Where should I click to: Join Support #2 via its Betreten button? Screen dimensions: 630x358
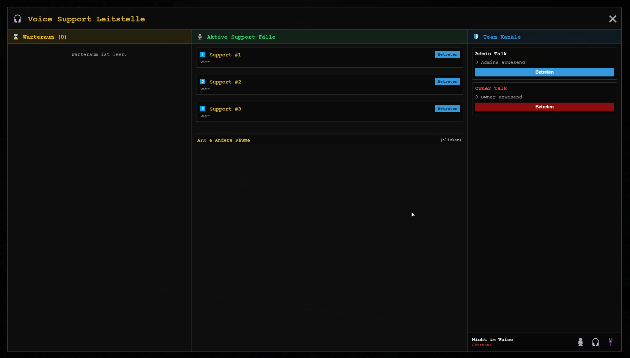coord(447,81)
